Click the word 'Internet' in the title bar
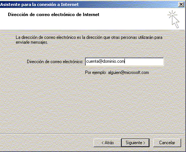The width and height of the screenshot is (186, 152). pyautogui.click(x=70, y=4)
